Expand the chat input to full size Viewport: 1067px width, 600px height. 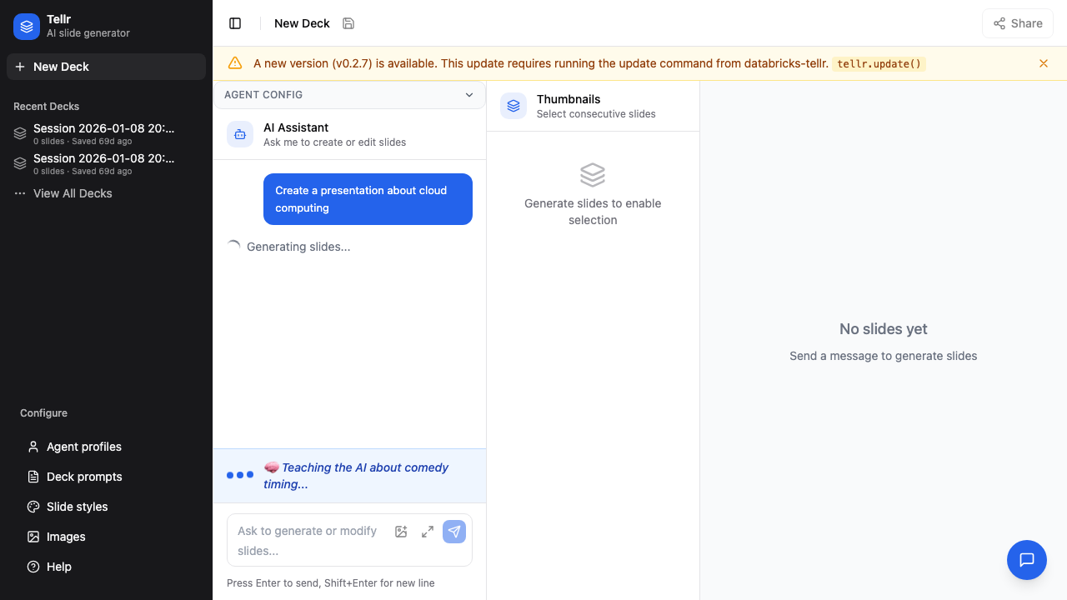point(428,532)
